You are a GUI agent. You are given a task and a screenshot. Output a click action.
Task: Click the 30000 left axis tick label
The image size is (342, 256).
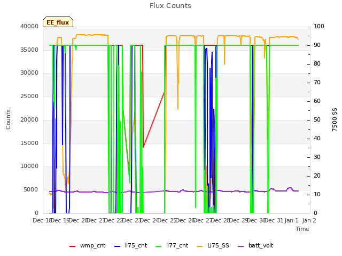point(29,73)
